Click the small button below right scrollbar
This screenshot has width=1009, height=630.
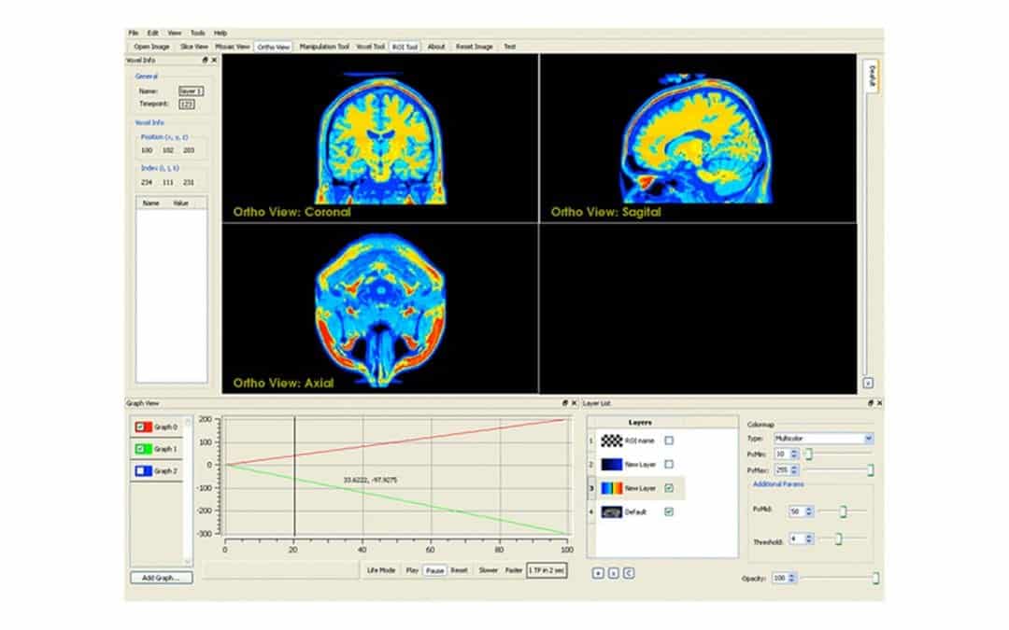[x=868, y=384]
